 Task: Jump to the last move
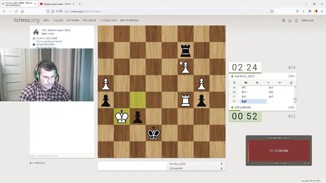tap(280, 82)
